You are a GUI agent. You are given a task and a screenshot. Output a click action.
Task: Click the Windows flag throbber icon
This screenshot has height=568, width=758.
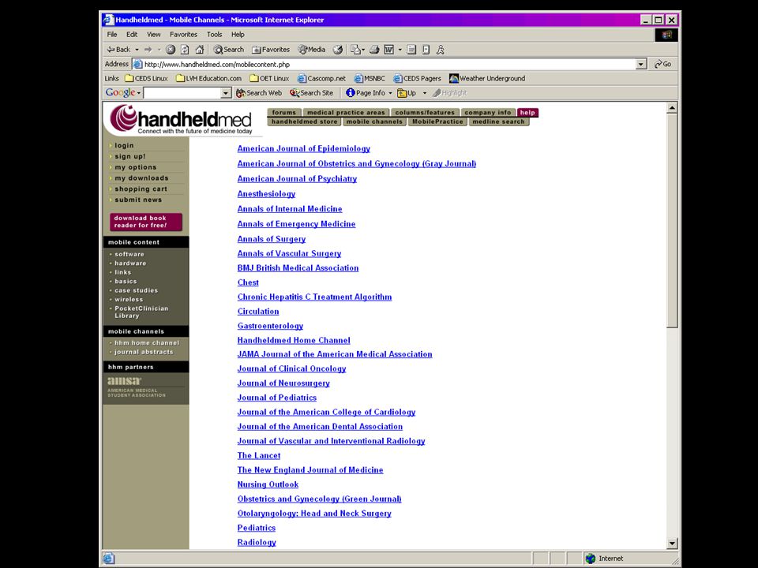tap(666, 35)
